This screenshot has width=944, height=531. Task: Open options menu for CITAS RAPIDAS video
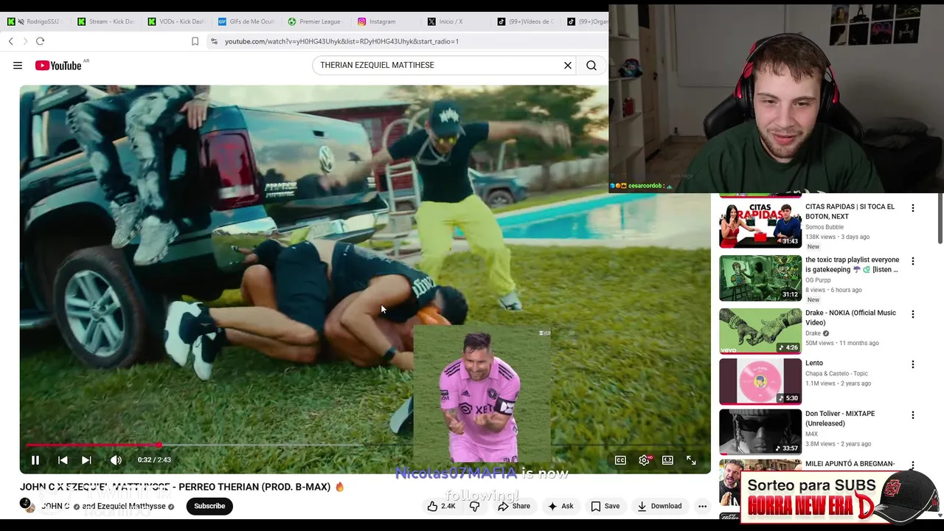[913, 208]
